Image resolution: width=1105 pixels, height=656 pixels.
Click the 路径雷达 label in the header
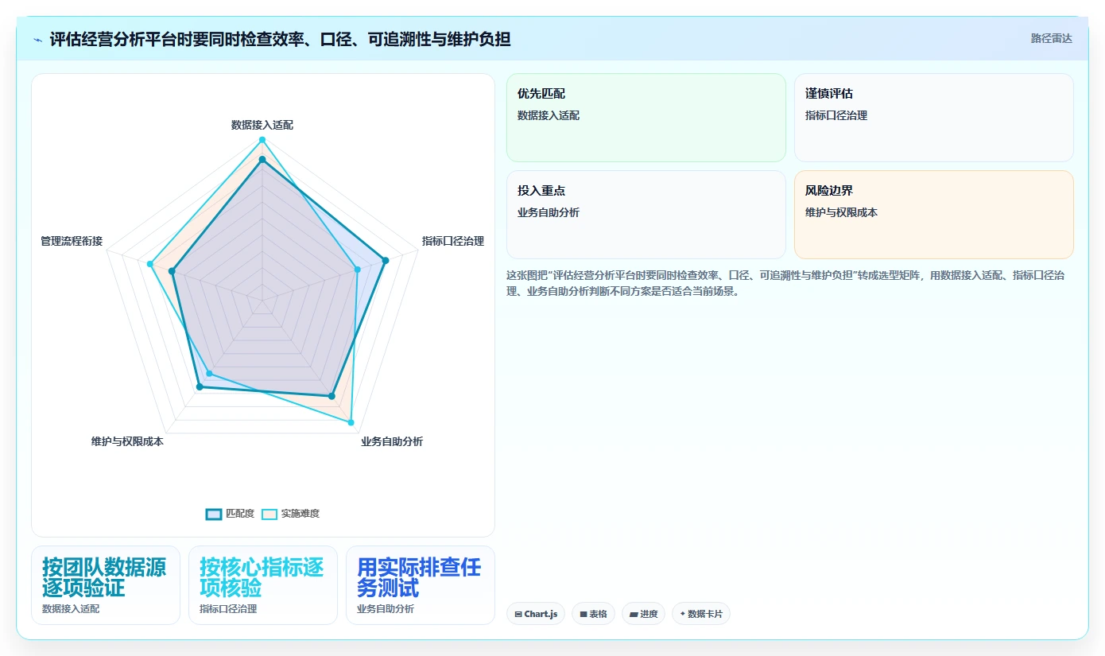1051,38
